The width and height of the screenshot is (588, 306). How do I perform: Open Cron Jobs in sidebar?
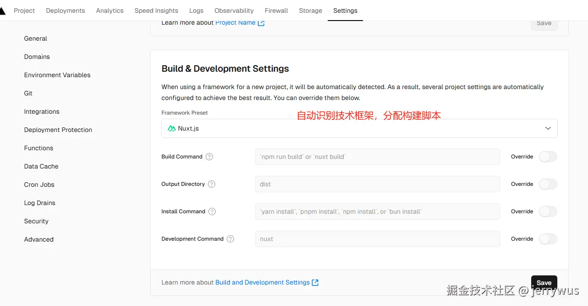[39, 185]
